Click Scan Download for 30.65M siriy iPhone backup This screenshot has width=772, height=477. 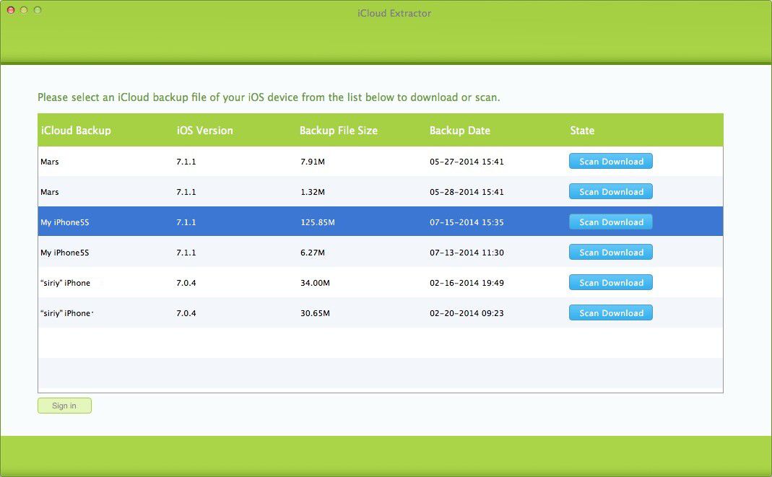tap(610, 312)
